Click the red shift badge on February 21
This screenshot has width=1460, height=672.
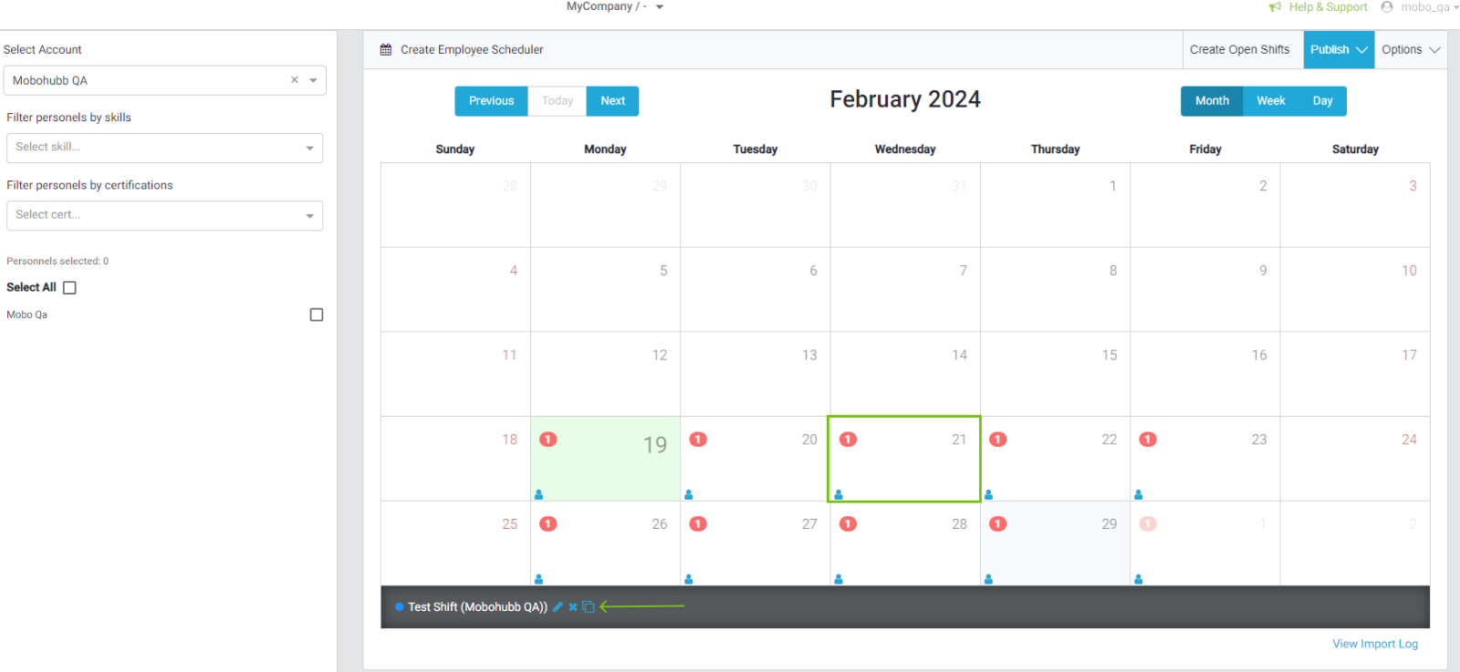pyautogui.click(x=849, y=439)
